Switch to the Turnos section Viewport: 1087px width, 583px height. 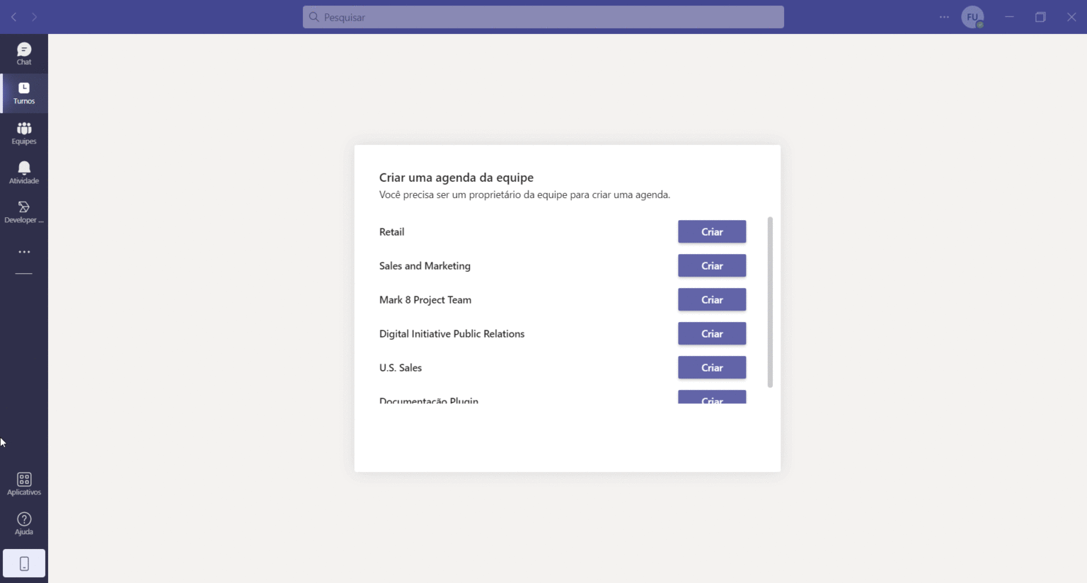pyautogui.click(x=23, y=93)
